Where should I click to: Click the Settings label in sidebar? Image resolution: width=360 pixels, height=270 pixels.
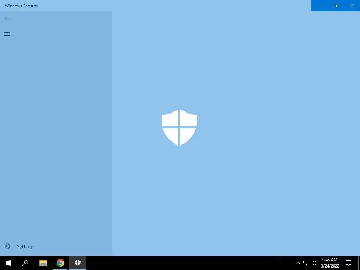click(25, 246)
